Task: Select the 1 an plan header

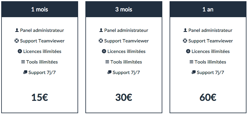Action: click(x=208, y=9)
